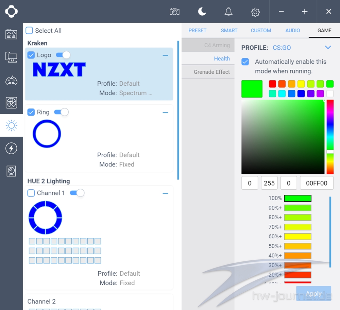This screenshot has height=310, width=340.
Task: Switch to the AUDIO tab
Action: 292,31
